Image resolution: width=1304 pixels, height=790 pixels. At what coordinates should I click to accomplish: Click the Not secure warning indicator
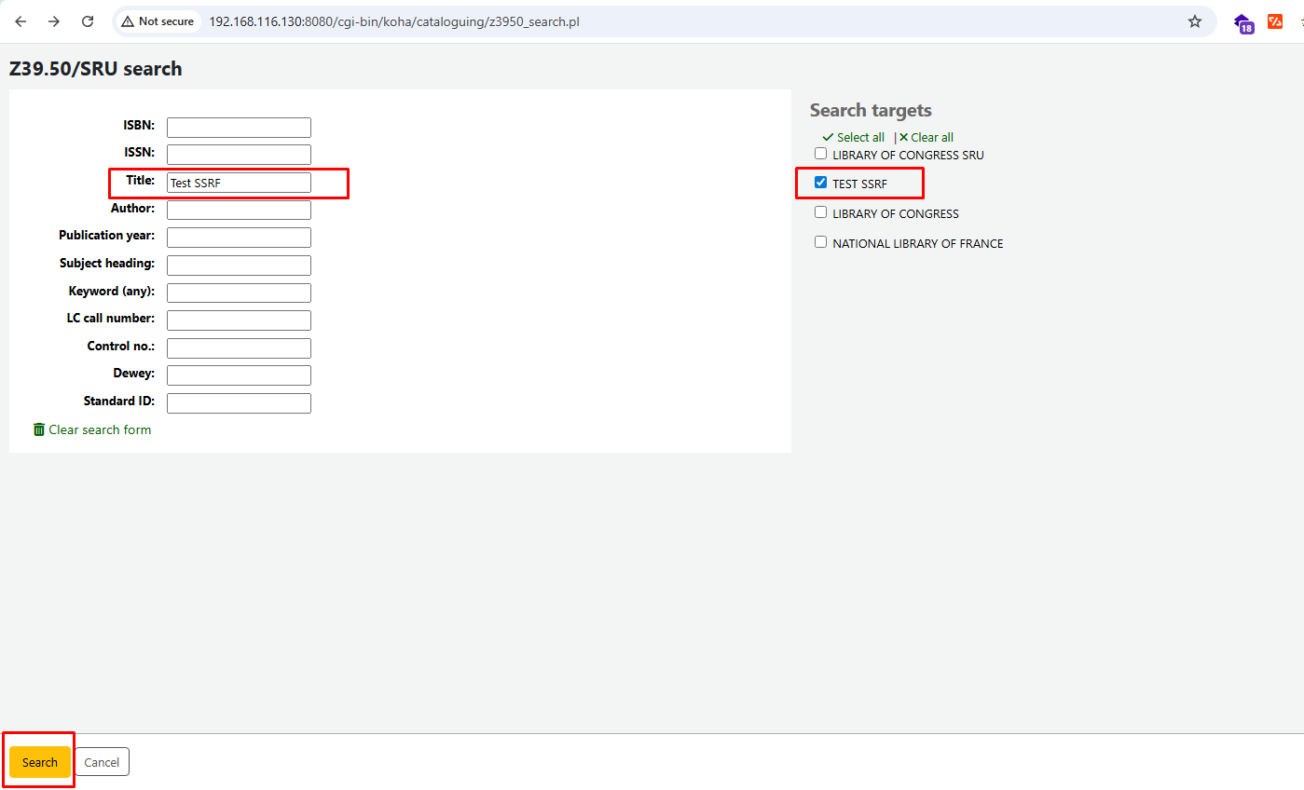pyautogui.click(x=158, y=21)
